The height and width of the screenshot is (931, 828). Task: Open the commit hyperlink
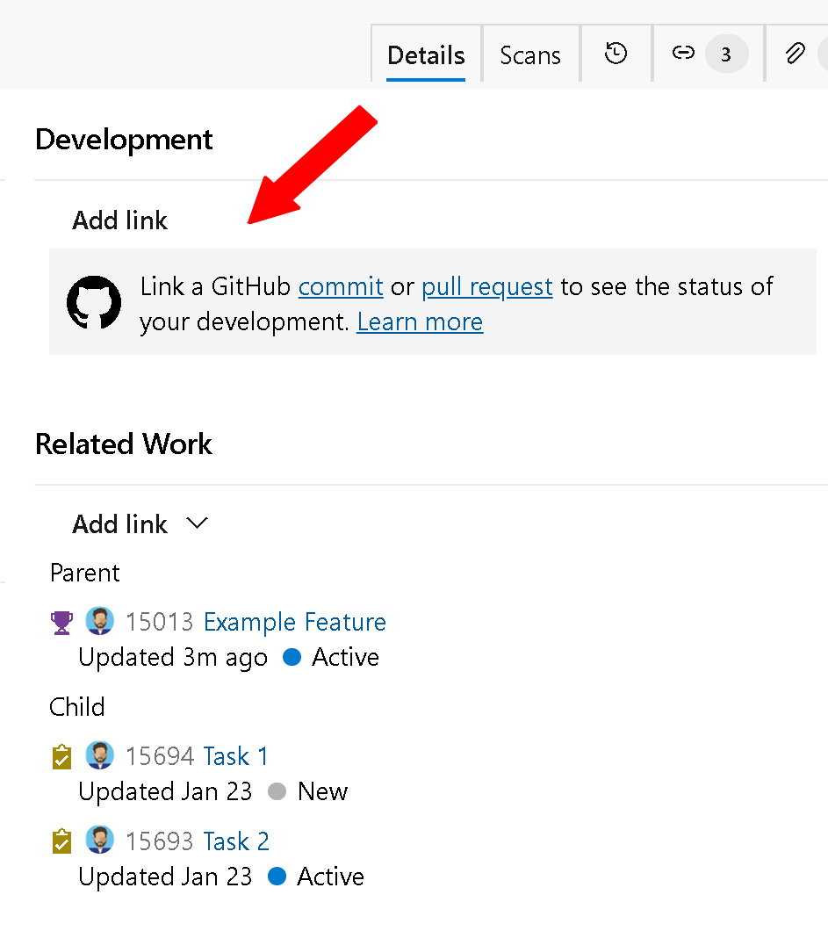(341, 286)
